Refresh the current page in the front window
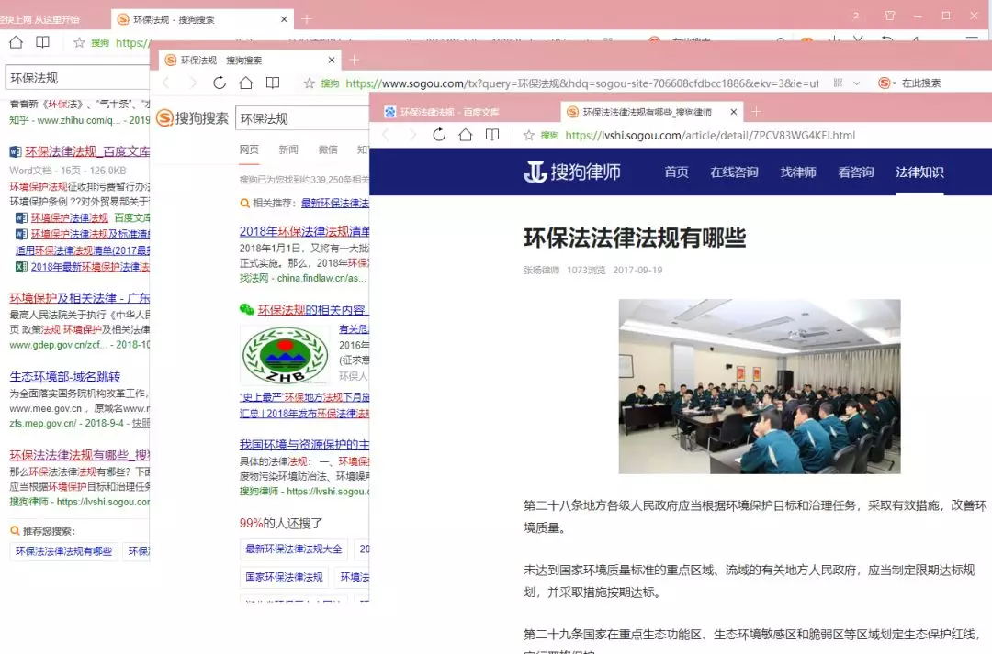992x654 pixels. point(439,134)
